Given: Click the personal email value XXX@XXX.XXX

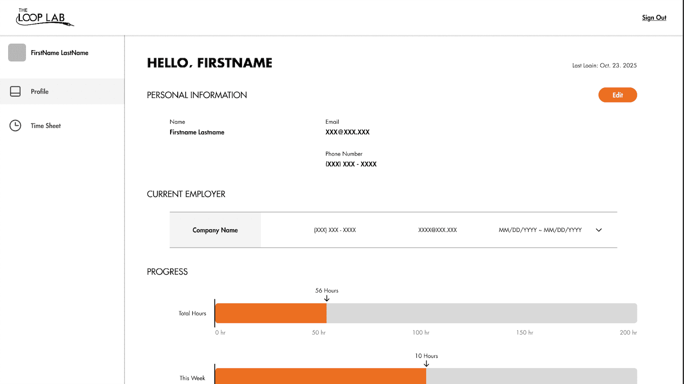Looking at the screenshot, I should click(x=347, y=132).
